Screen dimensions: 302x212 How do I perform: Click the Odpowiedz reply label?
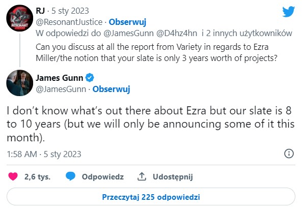103,176
